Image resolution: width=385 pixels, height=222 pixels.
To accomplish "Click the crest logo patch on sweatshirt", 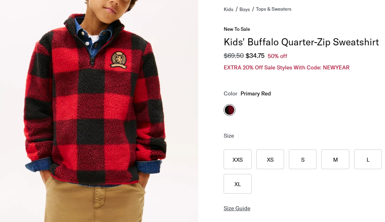I will (118, 59).
